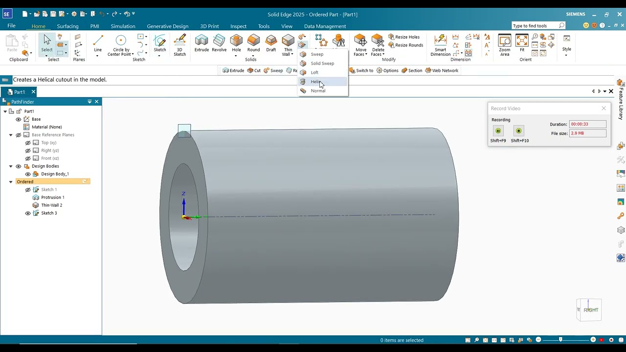Collapse the Design Bodies node
This screenshot has width=626, height=352.
(11, 166)
